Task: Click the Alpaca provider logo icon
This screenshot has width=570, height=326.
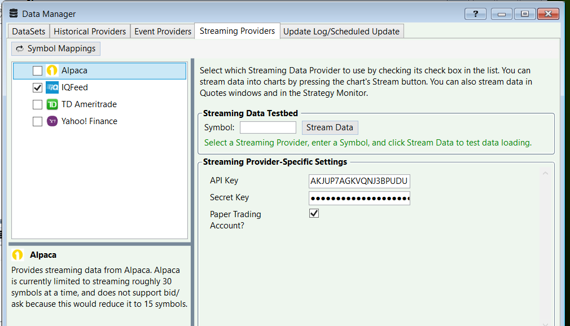Action: coord(52,71)
